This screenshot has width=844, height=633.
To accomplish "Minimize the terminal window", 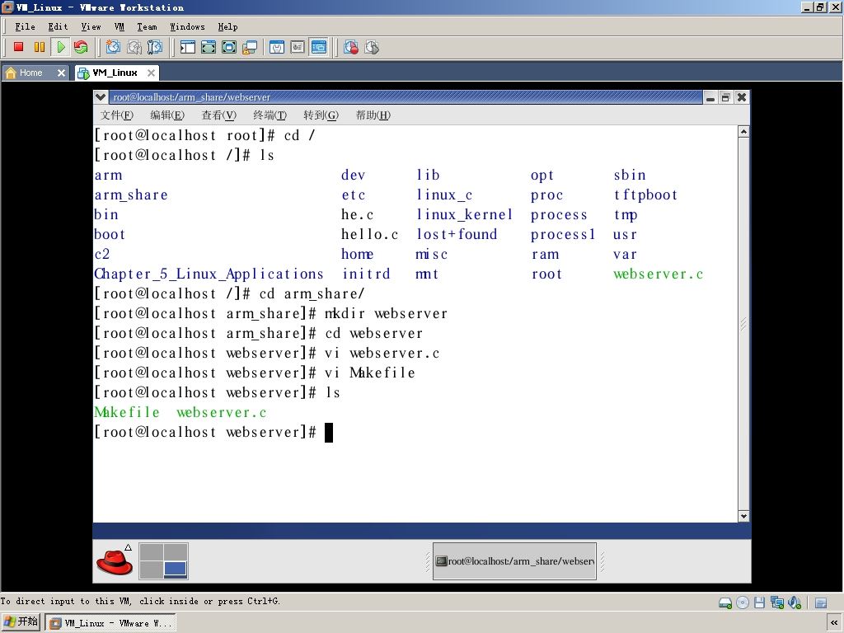I will tap(710, 97).
